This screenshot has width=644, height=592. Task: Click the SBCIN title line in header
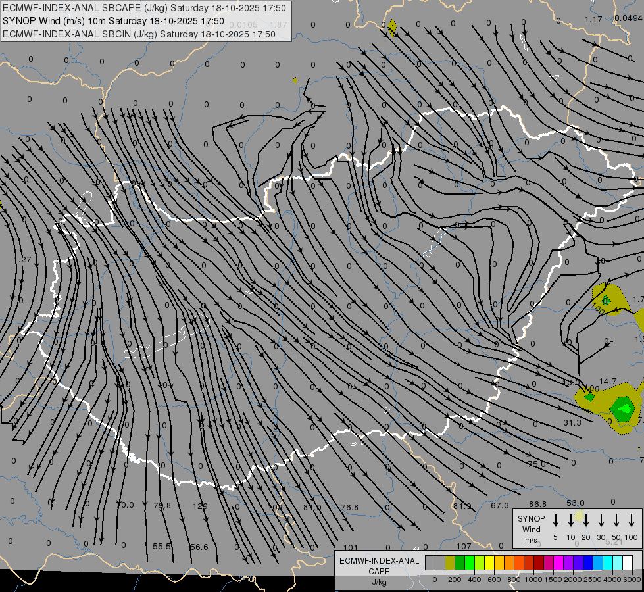pyautogui.click(x=139, y=34)
